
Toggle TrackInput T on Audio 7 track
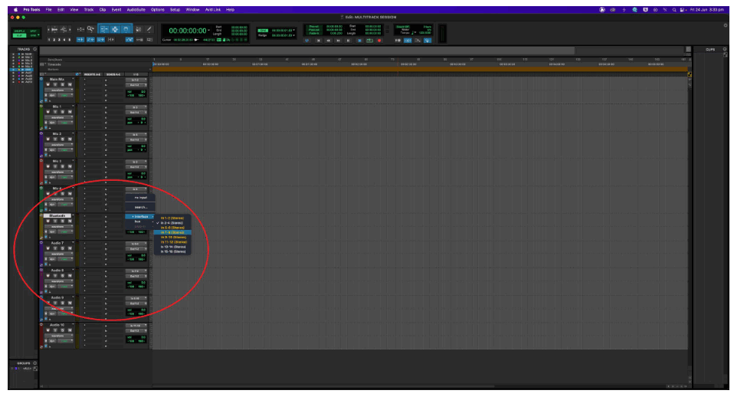(55, 248)
